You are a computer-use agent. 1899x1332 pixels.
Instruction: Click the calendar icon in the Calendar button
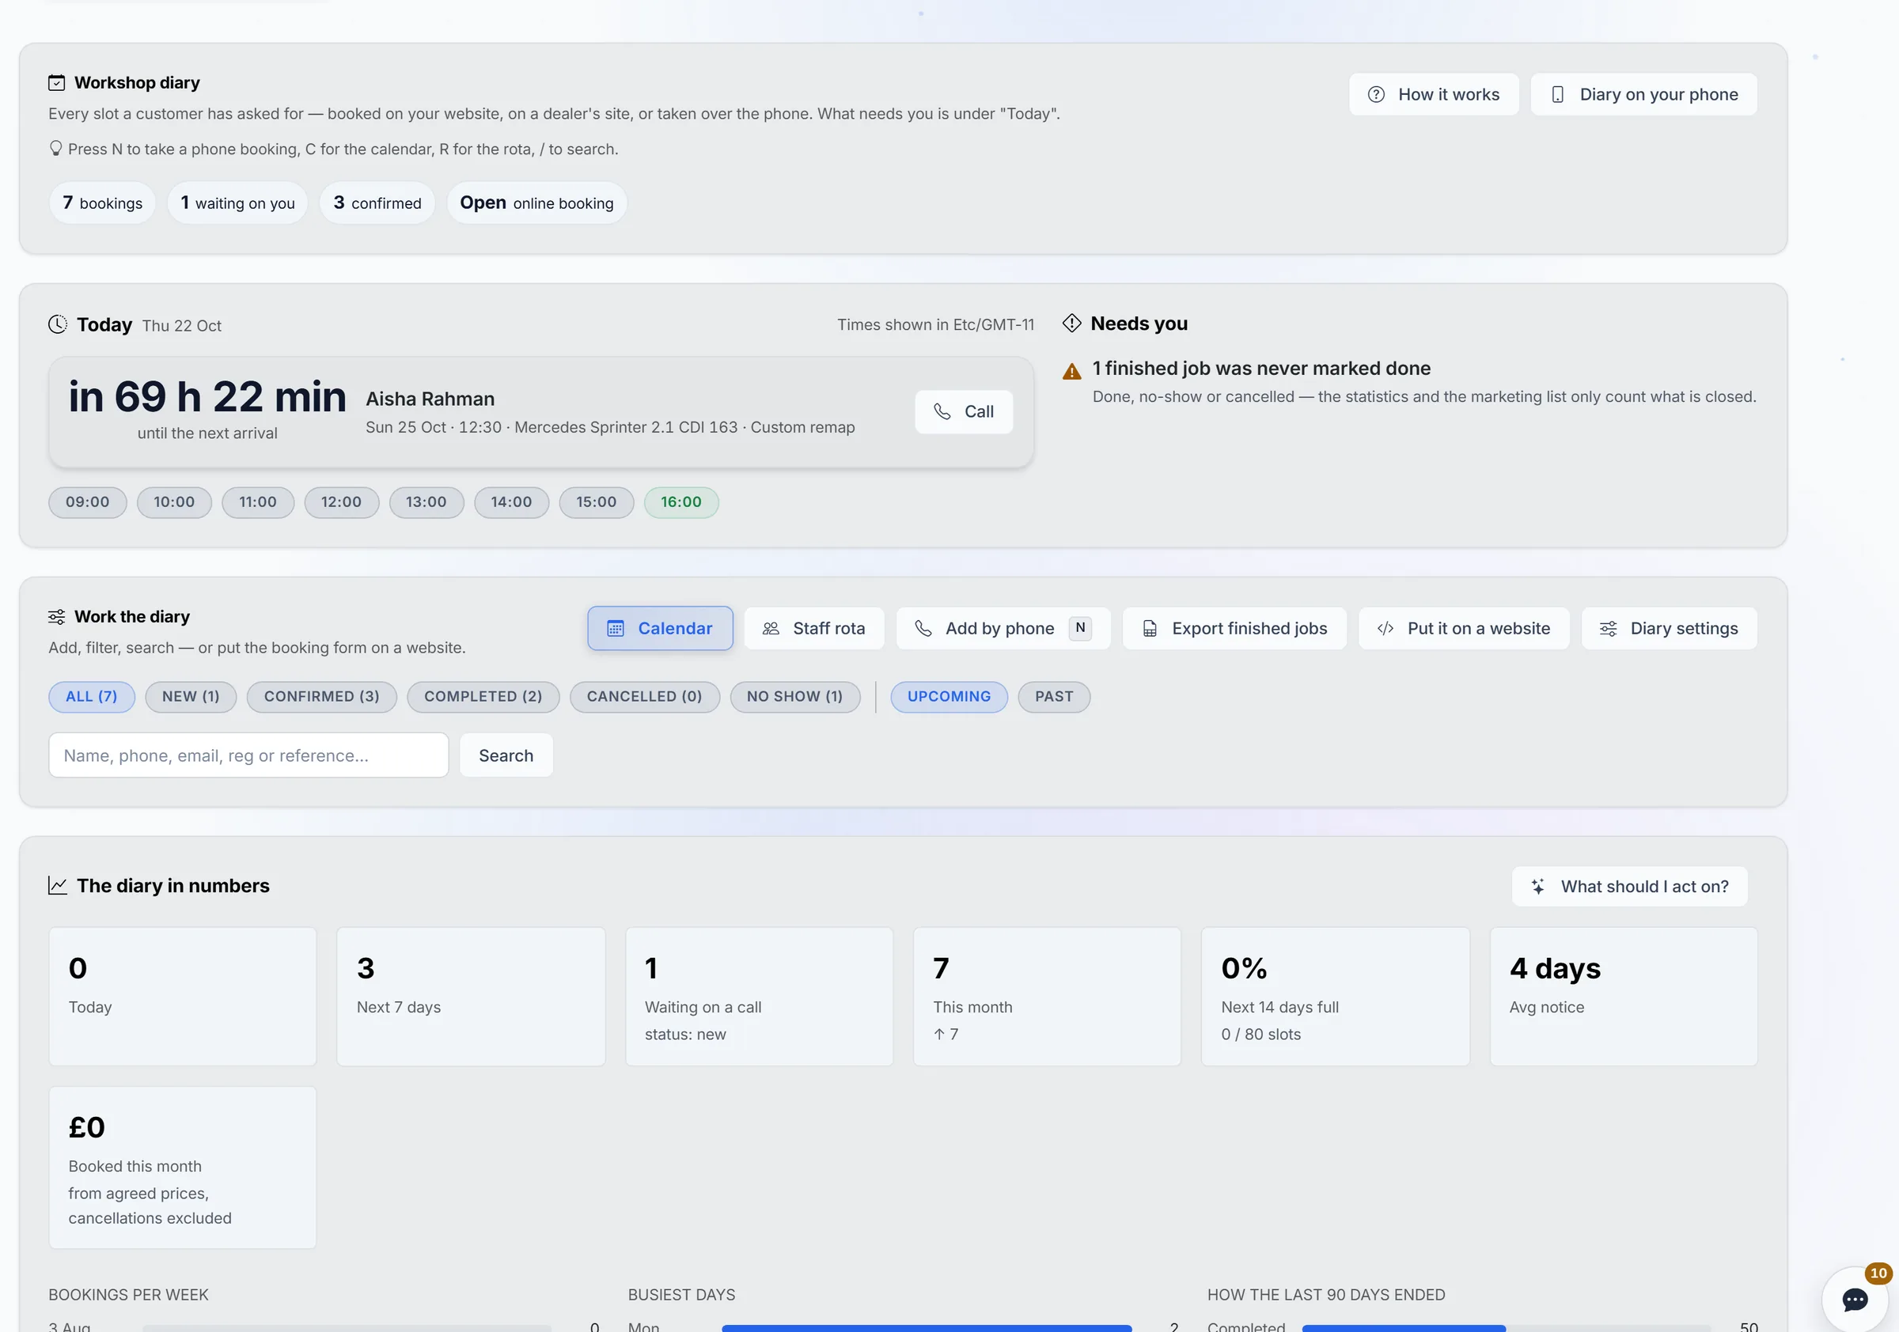tap(616, 628)
